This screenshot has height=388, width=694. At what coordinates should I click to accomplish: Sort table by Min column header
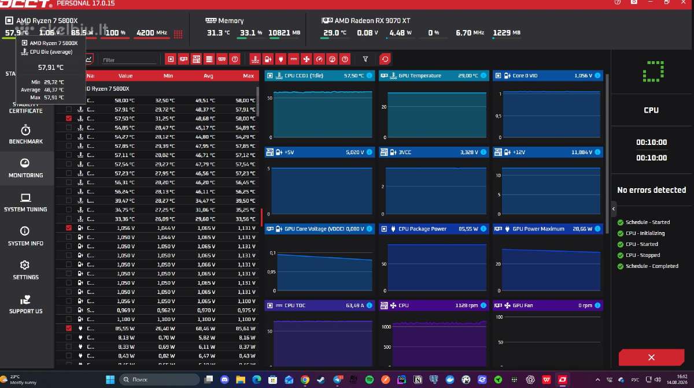(168, 76)
